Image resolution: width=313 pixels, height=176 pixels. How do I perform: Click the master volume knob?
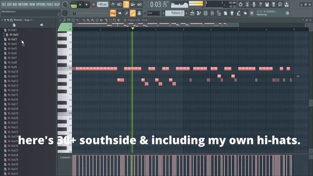65,4
